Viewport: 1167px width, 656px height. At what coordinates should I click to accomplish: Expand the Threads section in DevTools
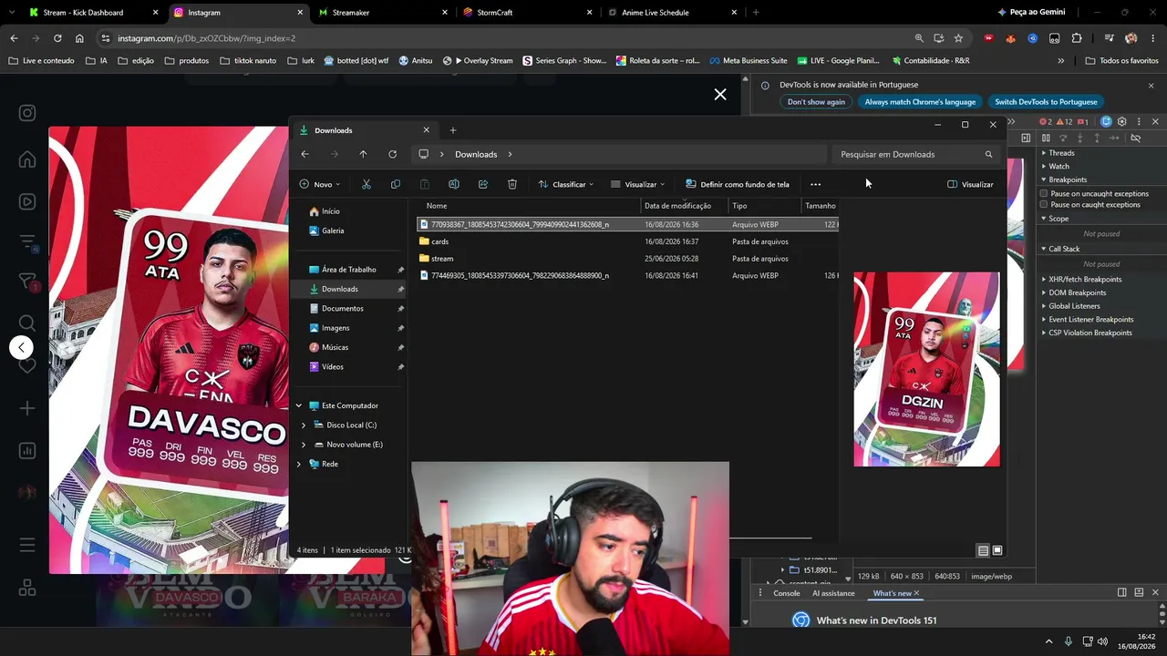[x=1061, y=153]
